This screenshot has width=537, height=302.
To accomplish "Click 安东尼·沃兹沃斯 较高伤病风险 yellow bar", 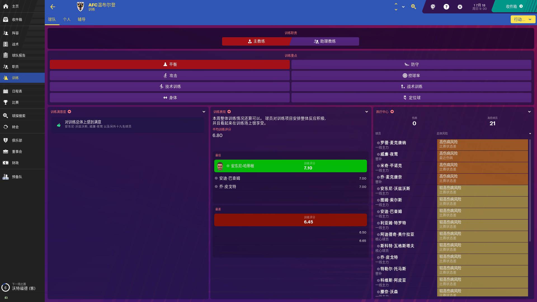I will (x=482, y=191).
